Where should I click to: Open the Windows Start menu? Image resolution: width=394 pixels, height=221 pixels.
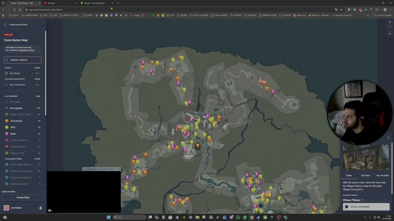(109, 217)
